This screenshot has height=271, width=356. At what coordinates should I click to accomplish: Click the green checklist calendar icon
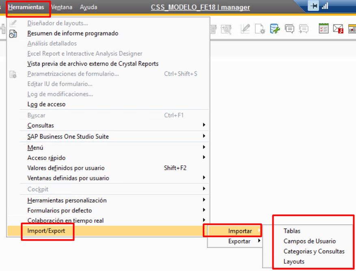point(324,28)
